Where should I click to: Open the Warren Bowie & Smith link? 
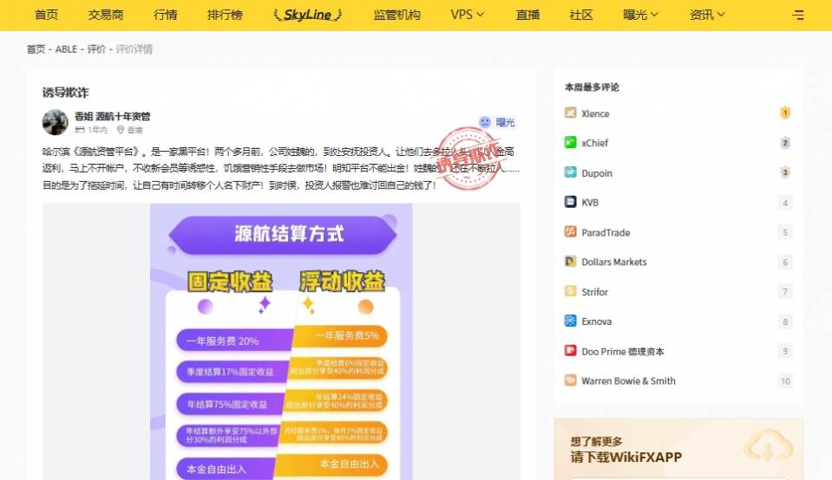tap(628, 381)
